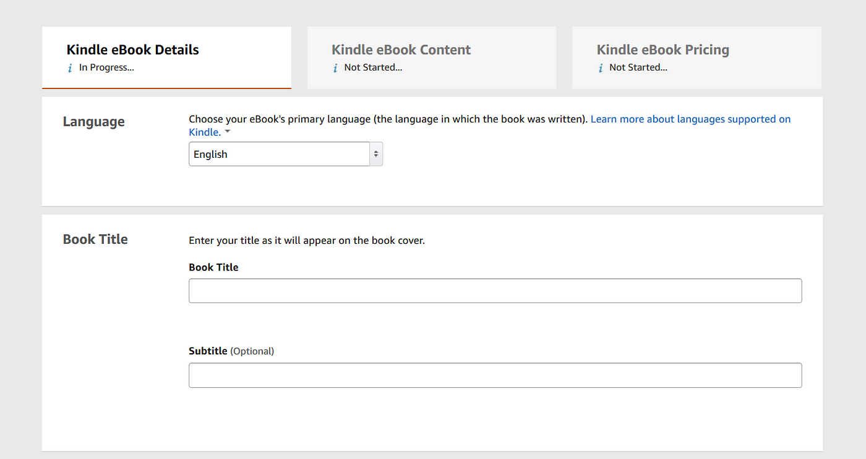Click the bold Book Title field label
866x459 pixels.
(x=213, y=267)
